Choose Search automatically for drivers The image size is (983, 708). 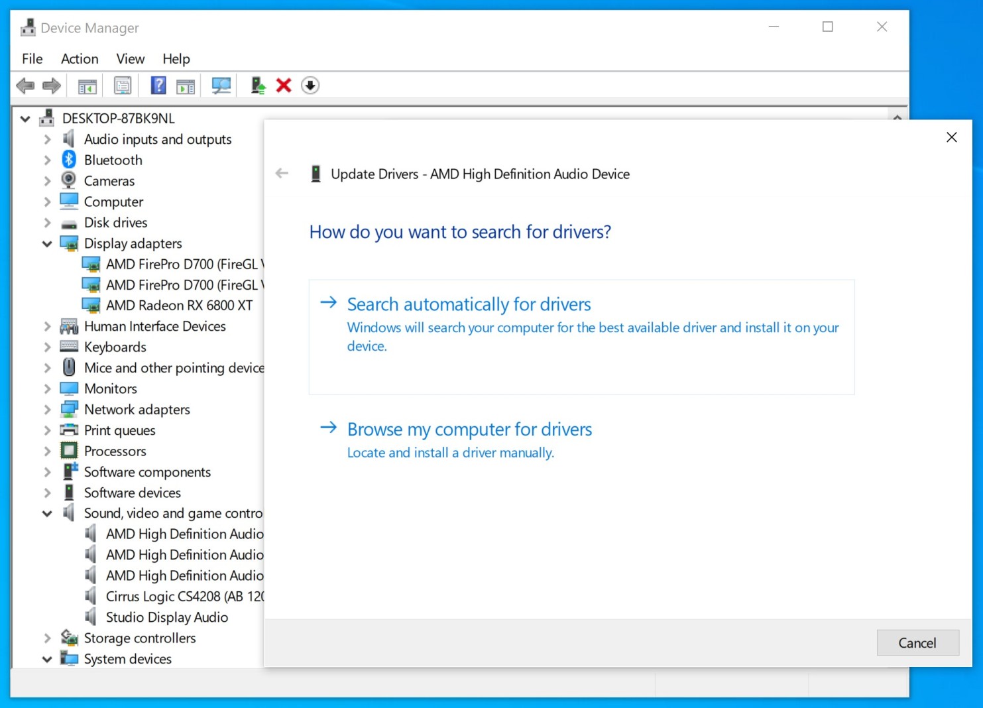click(581, 337)
